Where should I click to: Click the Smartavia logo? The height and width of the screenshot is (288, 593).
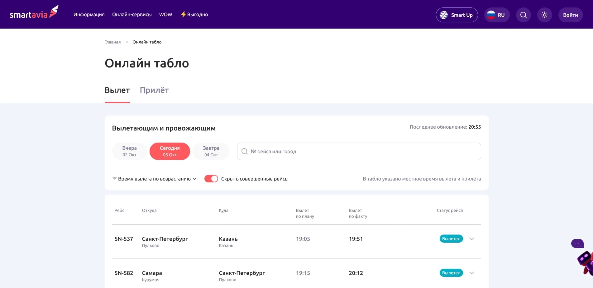click(x=34, y=13)
